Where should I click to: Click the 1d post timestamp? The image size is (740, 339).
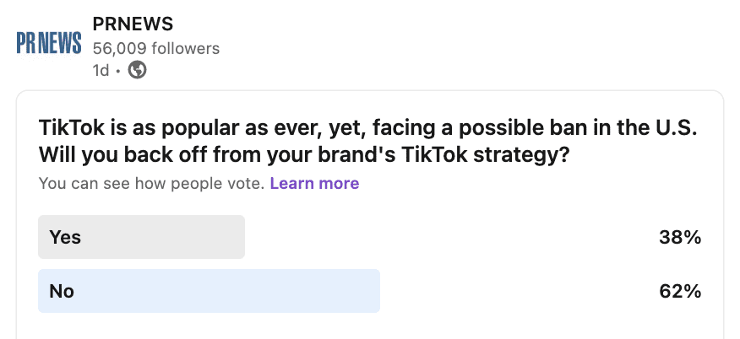101,71
